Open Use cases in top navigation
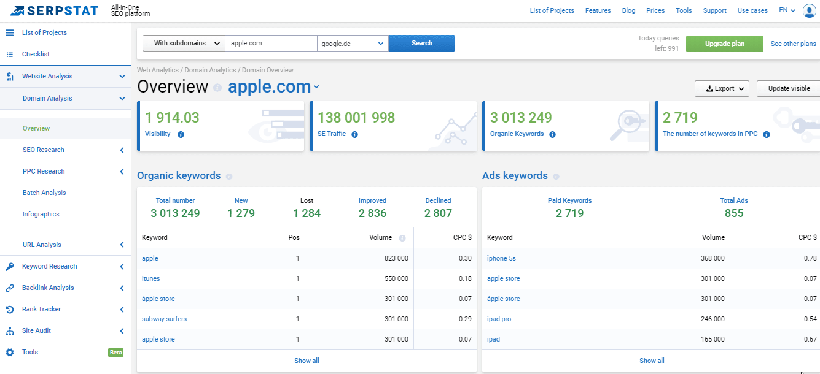820x374 pixels. click(752, 10)
